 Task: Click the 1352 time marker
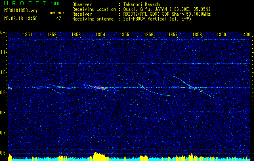pyautogui.click(x=52, y=34)
